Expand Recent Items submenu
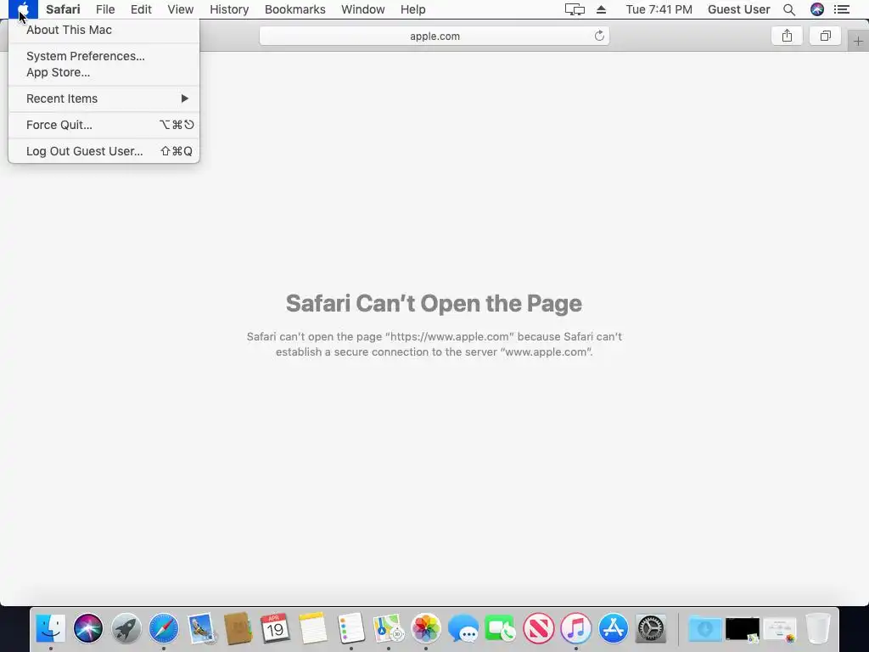 (104, 98)
